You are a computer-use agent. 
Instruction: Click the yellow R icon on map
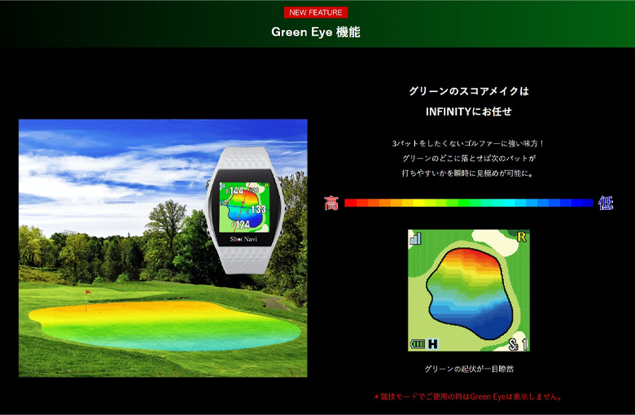click(x=522, y=237)
